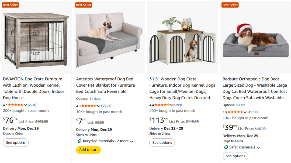The height and width of the screenshot is (163, 291).
Task: View 33.2K reviews for Ameritex cover
Action: (106, 106)
